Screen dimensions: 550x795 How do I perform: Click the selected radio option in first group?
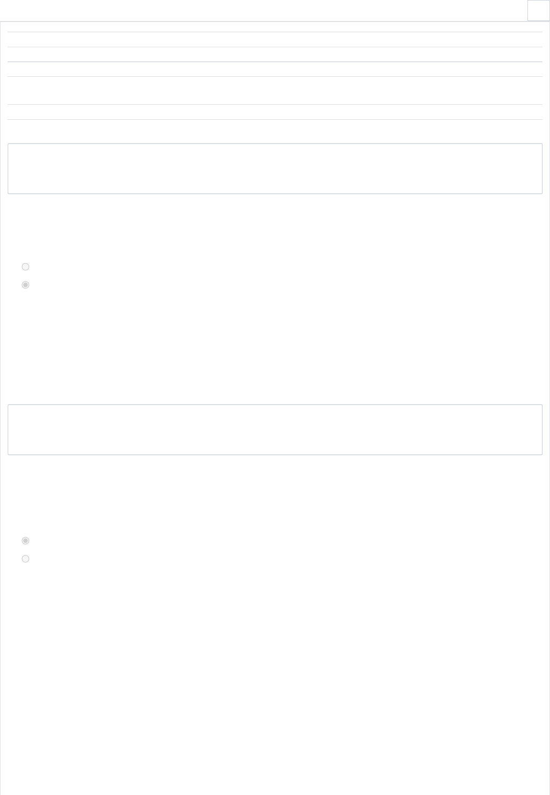click(25, 285)
